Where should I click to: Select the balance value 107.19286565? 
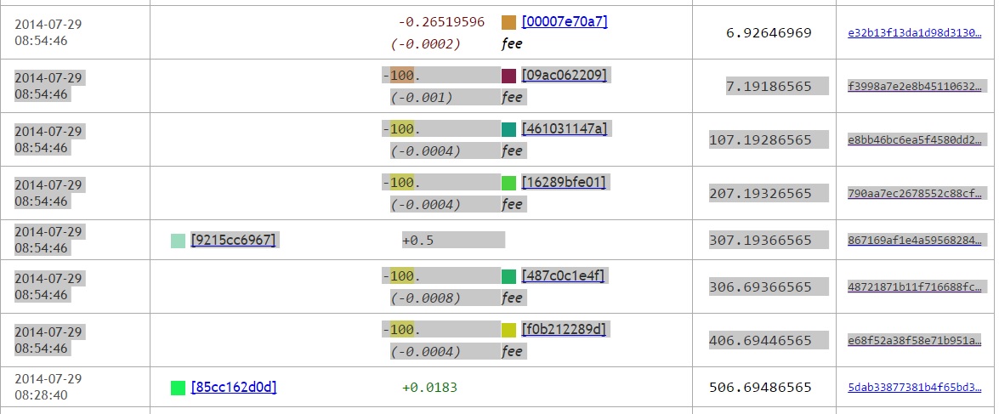point(760,139)
